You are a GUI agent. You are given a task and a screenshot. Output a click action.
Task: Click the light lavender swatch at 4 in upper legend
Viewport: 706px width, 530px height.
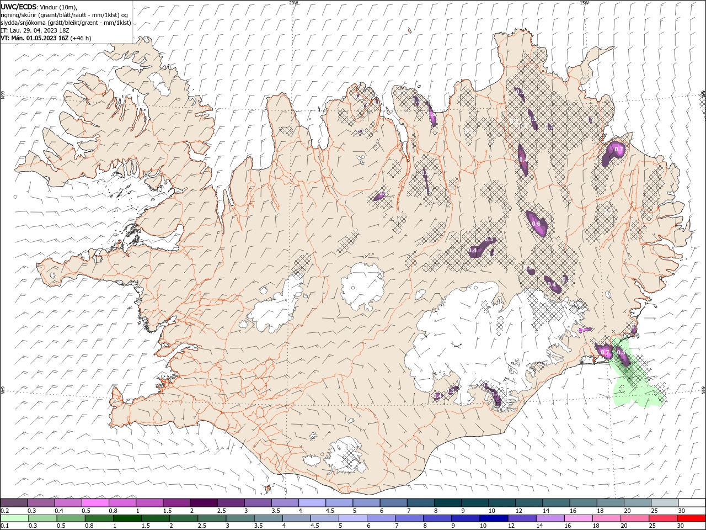click(312, 502)
